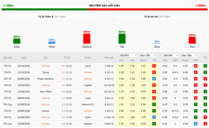Select the Tỷ lệ Châu Á tab

pyautogui.click(x=52, y=17)
